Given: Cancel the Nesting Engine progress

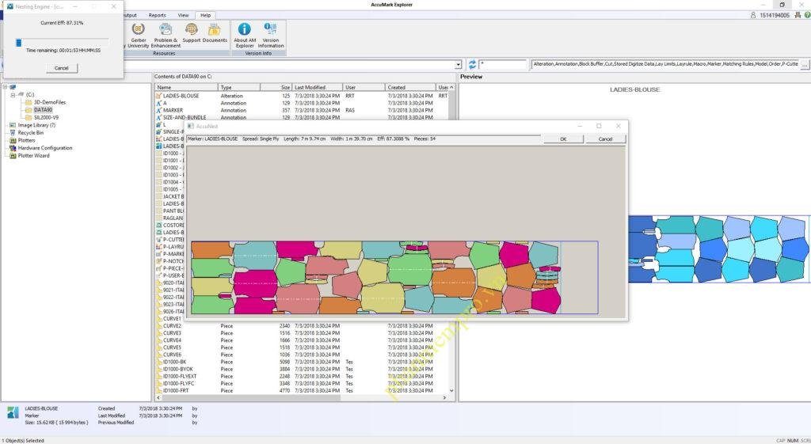Looking at the screenshot, I should tap(61, 68).
